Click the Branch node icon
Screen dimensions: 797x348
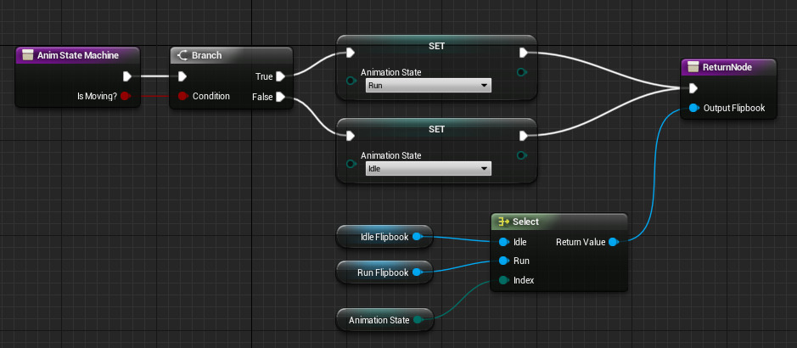[182, 55]
